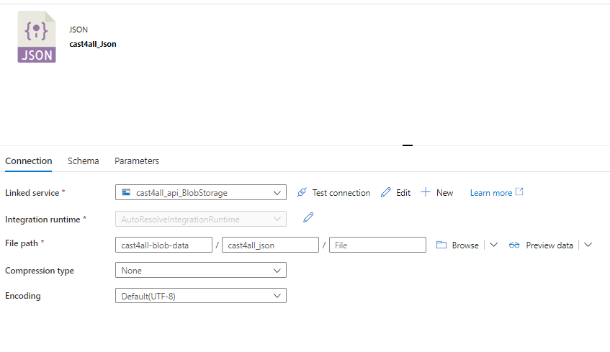
Task: Click the dataset name cast4all_Json
Action: (93, 44)
